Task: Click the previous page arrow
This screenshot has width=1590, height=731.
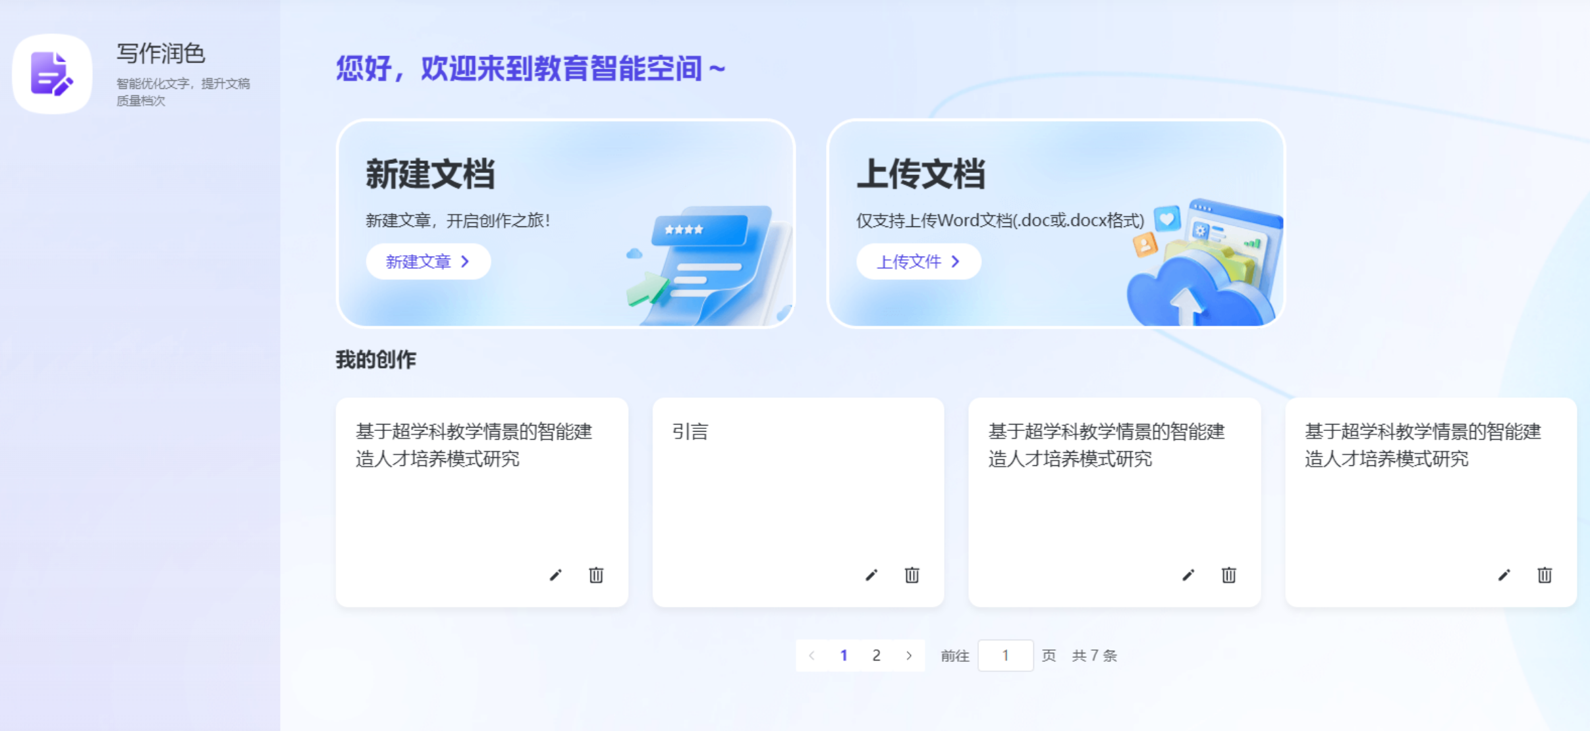Action: point(811,655)
